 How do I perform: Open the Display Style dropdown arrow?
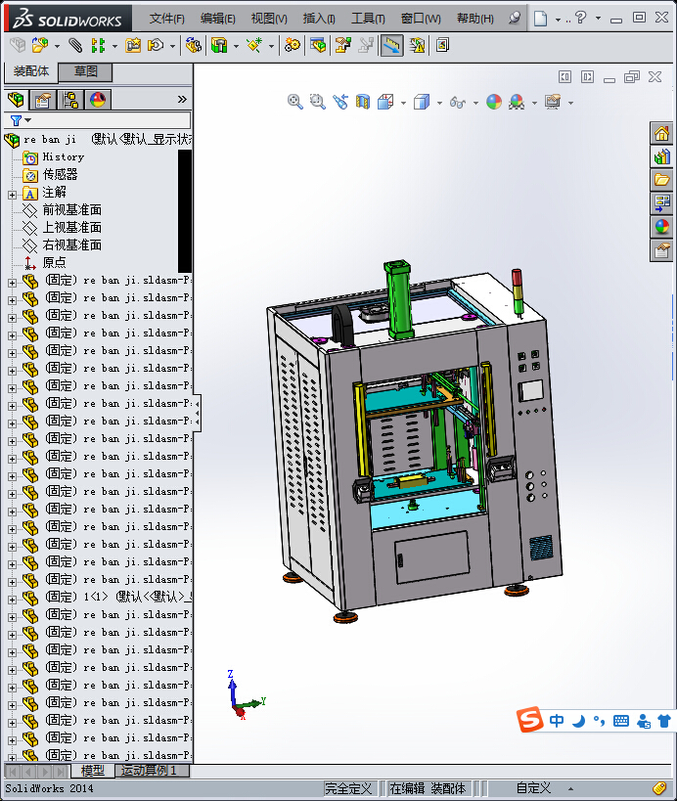(x=439, y=104)
